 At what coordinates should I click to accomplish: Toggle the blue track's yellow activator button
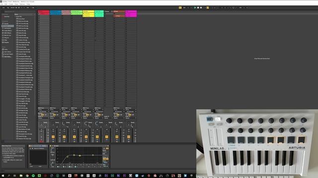coord(53,137)
